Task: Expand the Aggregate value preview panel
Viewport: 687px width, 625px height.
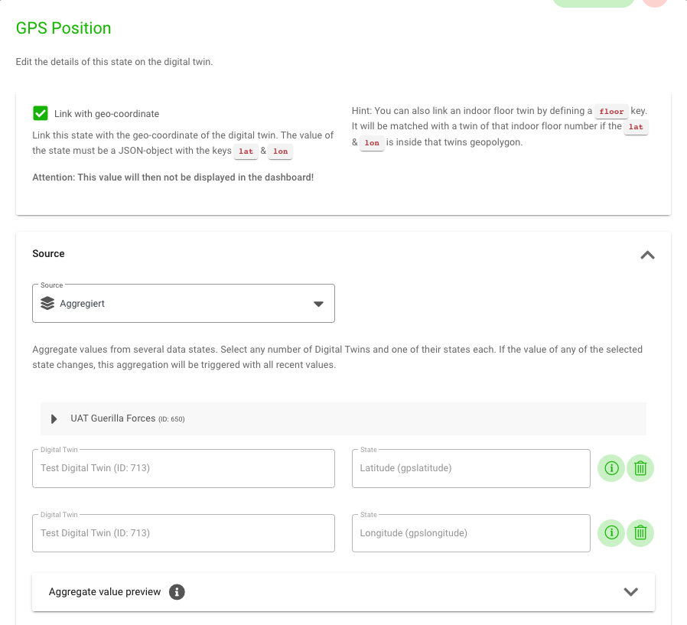Action: (630, 592)
